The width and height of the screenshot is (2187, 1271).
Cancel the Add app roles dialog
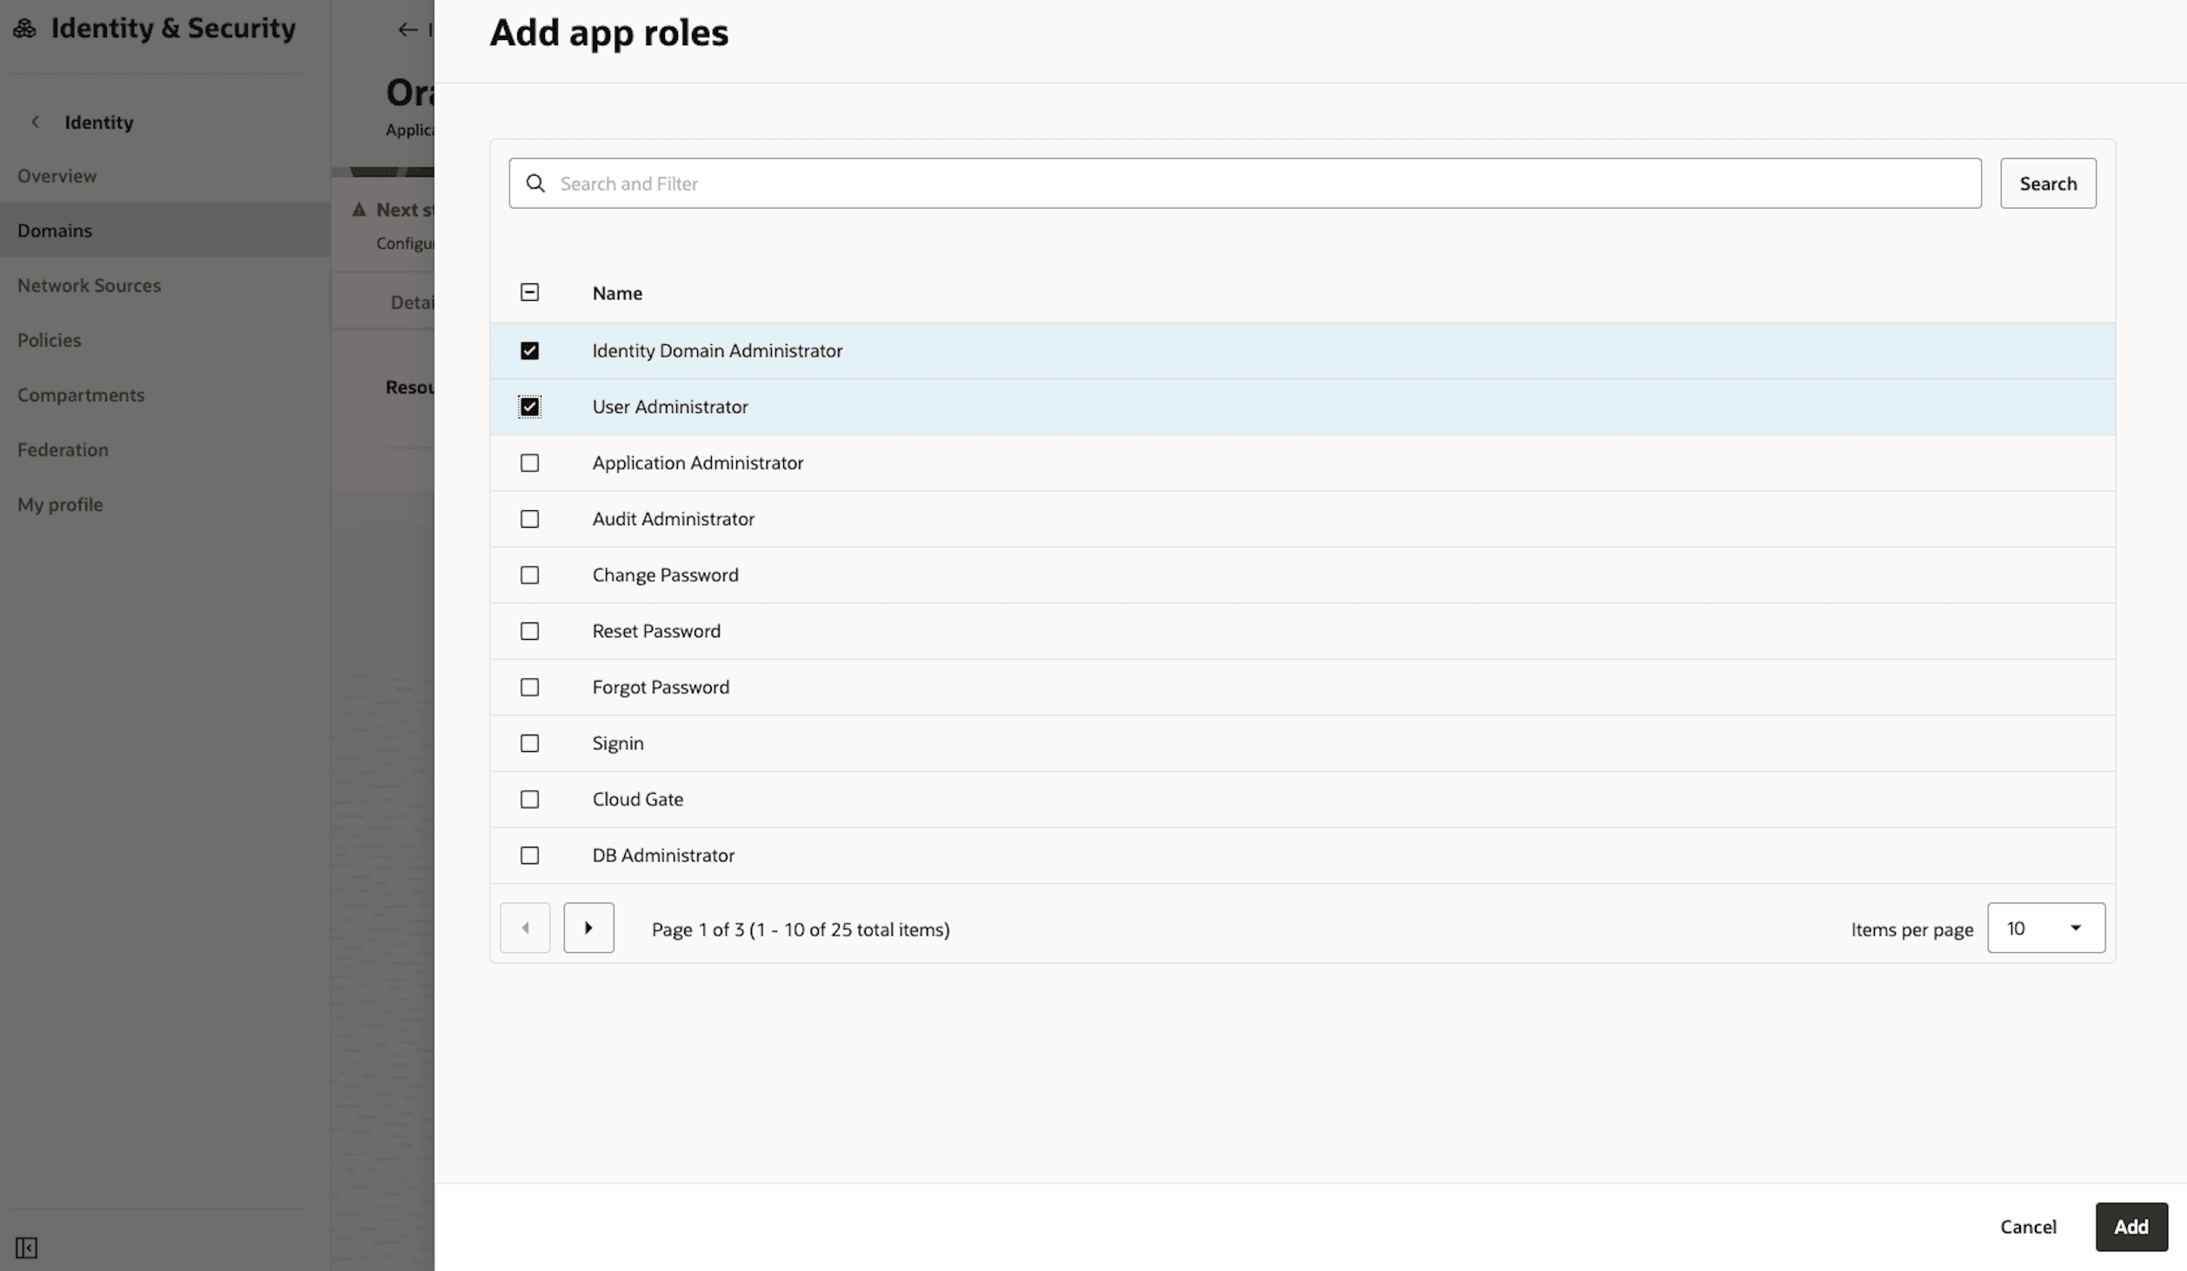[2028, 1226]
